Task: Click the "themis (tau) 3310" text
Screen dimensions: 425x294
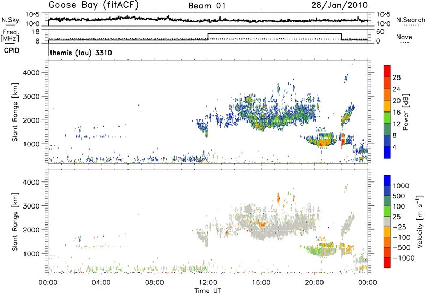Action: coord(81,53)
